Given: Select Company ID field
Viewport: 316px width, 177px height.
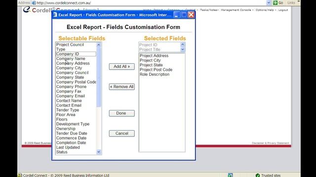Looking at the screenshot, I should (76, 54).
